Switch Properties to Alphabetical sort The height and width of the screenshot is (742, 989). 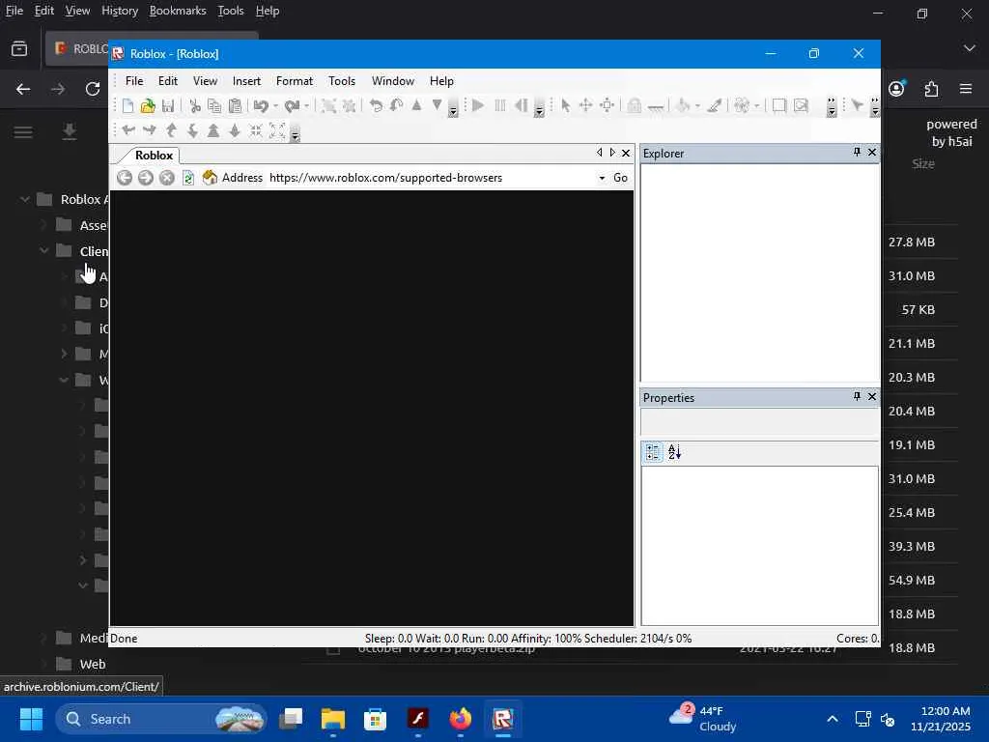pyautogui.click(x=674, y=452)
